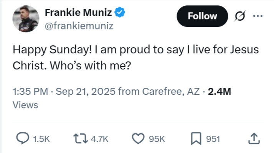274x153 pixels.
Task: Click the Frankie Muniz display name
Action: 78,12
